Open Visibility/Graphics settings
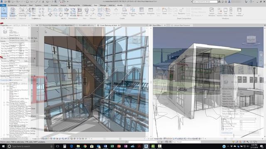The width and height of the screenshot is (266, 149). (22, 12)
